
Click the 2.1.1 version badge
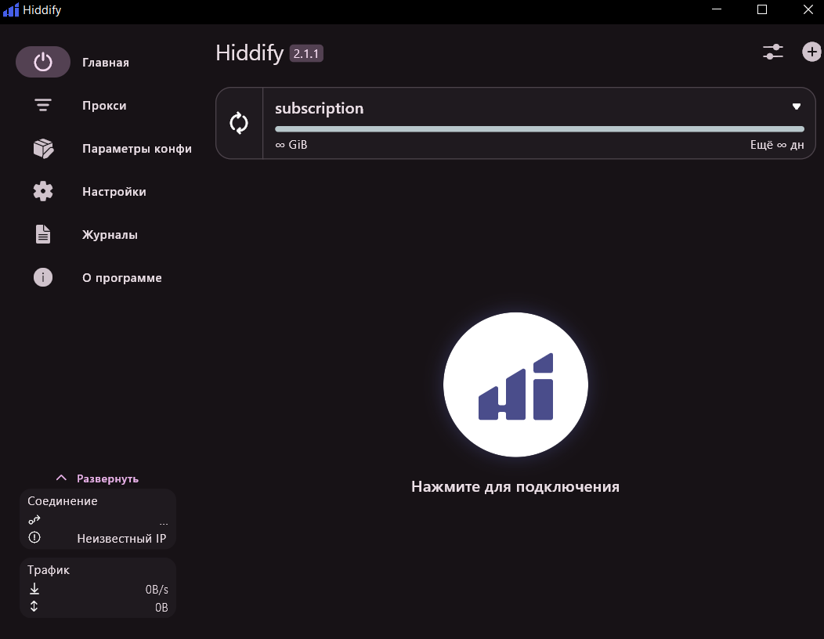306,53
